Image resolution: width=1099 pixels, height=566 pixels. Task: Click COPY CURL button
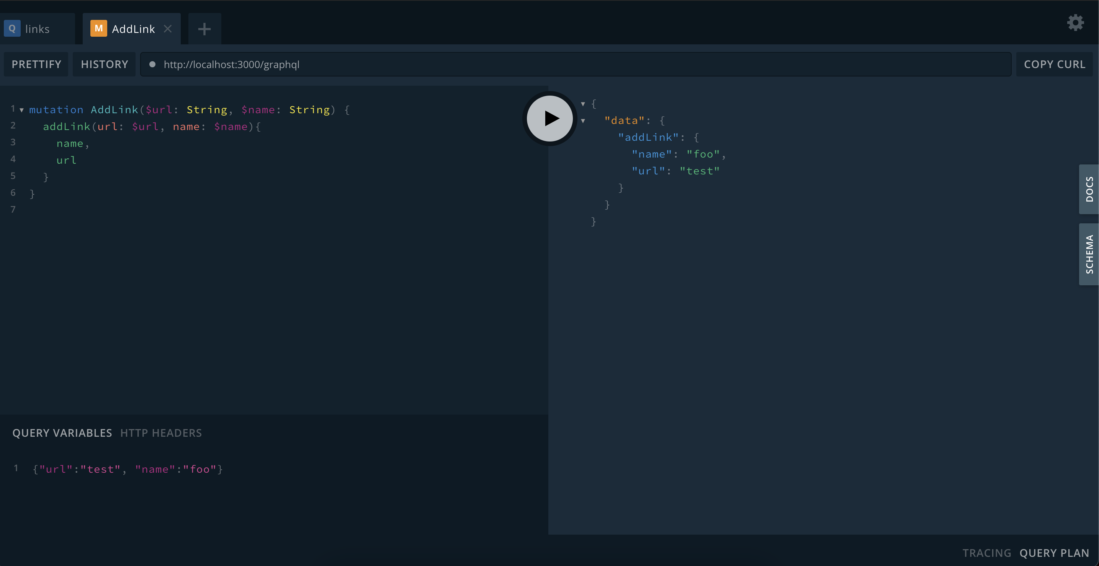[1054, 64]
